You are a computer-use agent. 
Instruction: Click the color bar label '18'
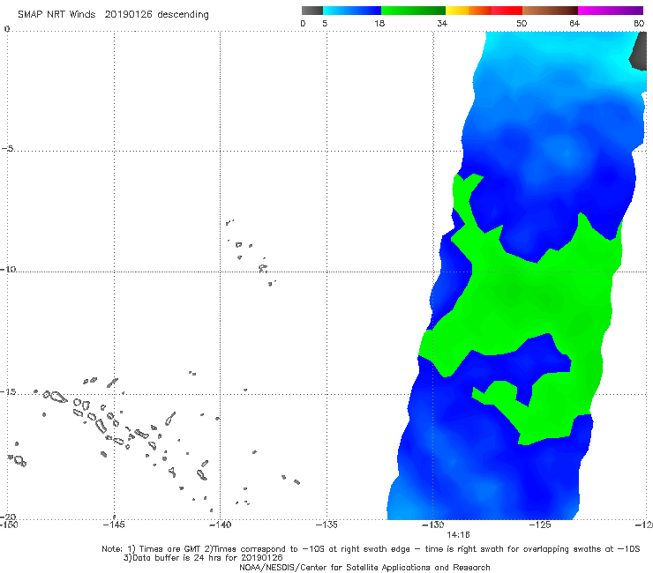[379, 23]
